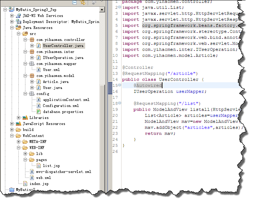The width and height of the screenshot is (254, 204).
Task: Click the com.yihaomen.controller package icon
Action: (32, 40)
